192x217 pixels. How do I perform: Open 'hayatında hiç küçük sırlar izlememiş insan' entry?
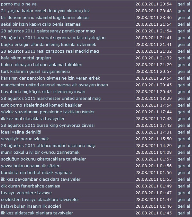point(43,91)
